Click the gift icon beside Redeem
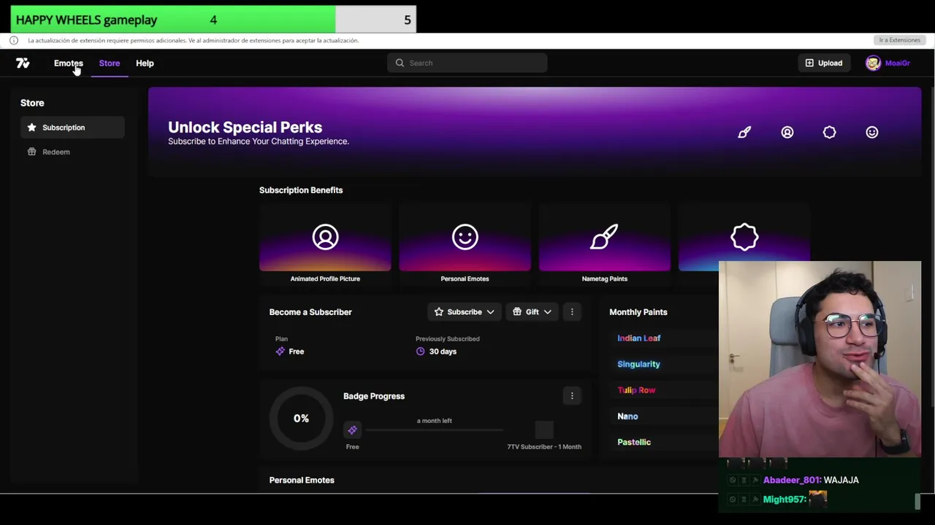Viewport: 935px width, 525px height. (31, 152)
